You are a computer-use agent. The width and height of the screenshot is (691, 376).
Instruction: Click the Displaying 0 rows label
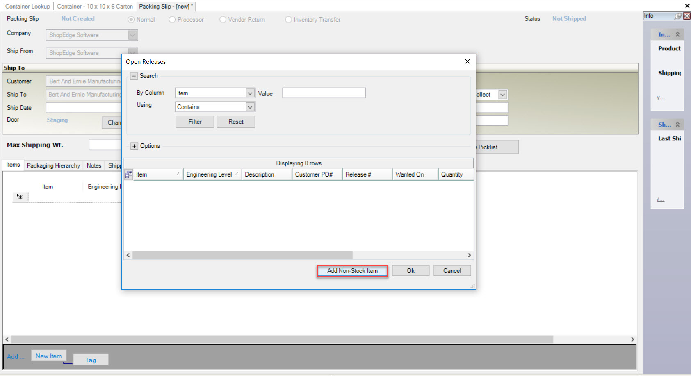point(299,163)
